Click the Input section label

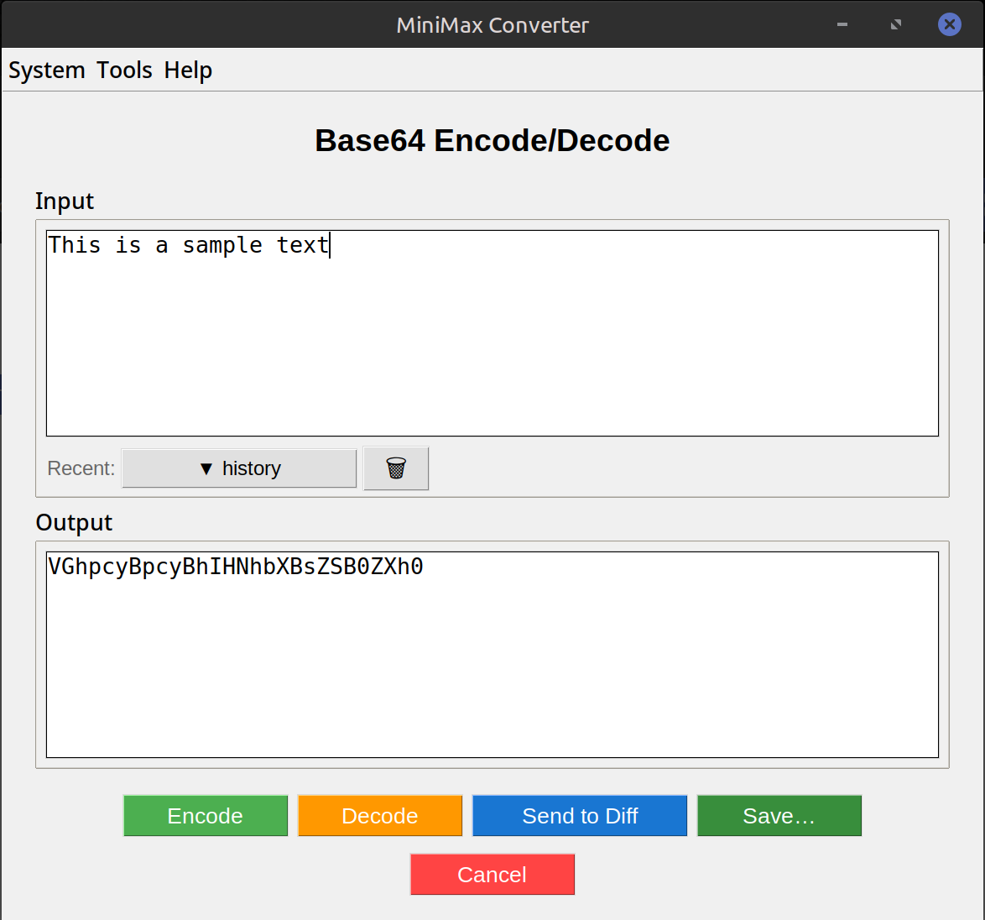64,201
